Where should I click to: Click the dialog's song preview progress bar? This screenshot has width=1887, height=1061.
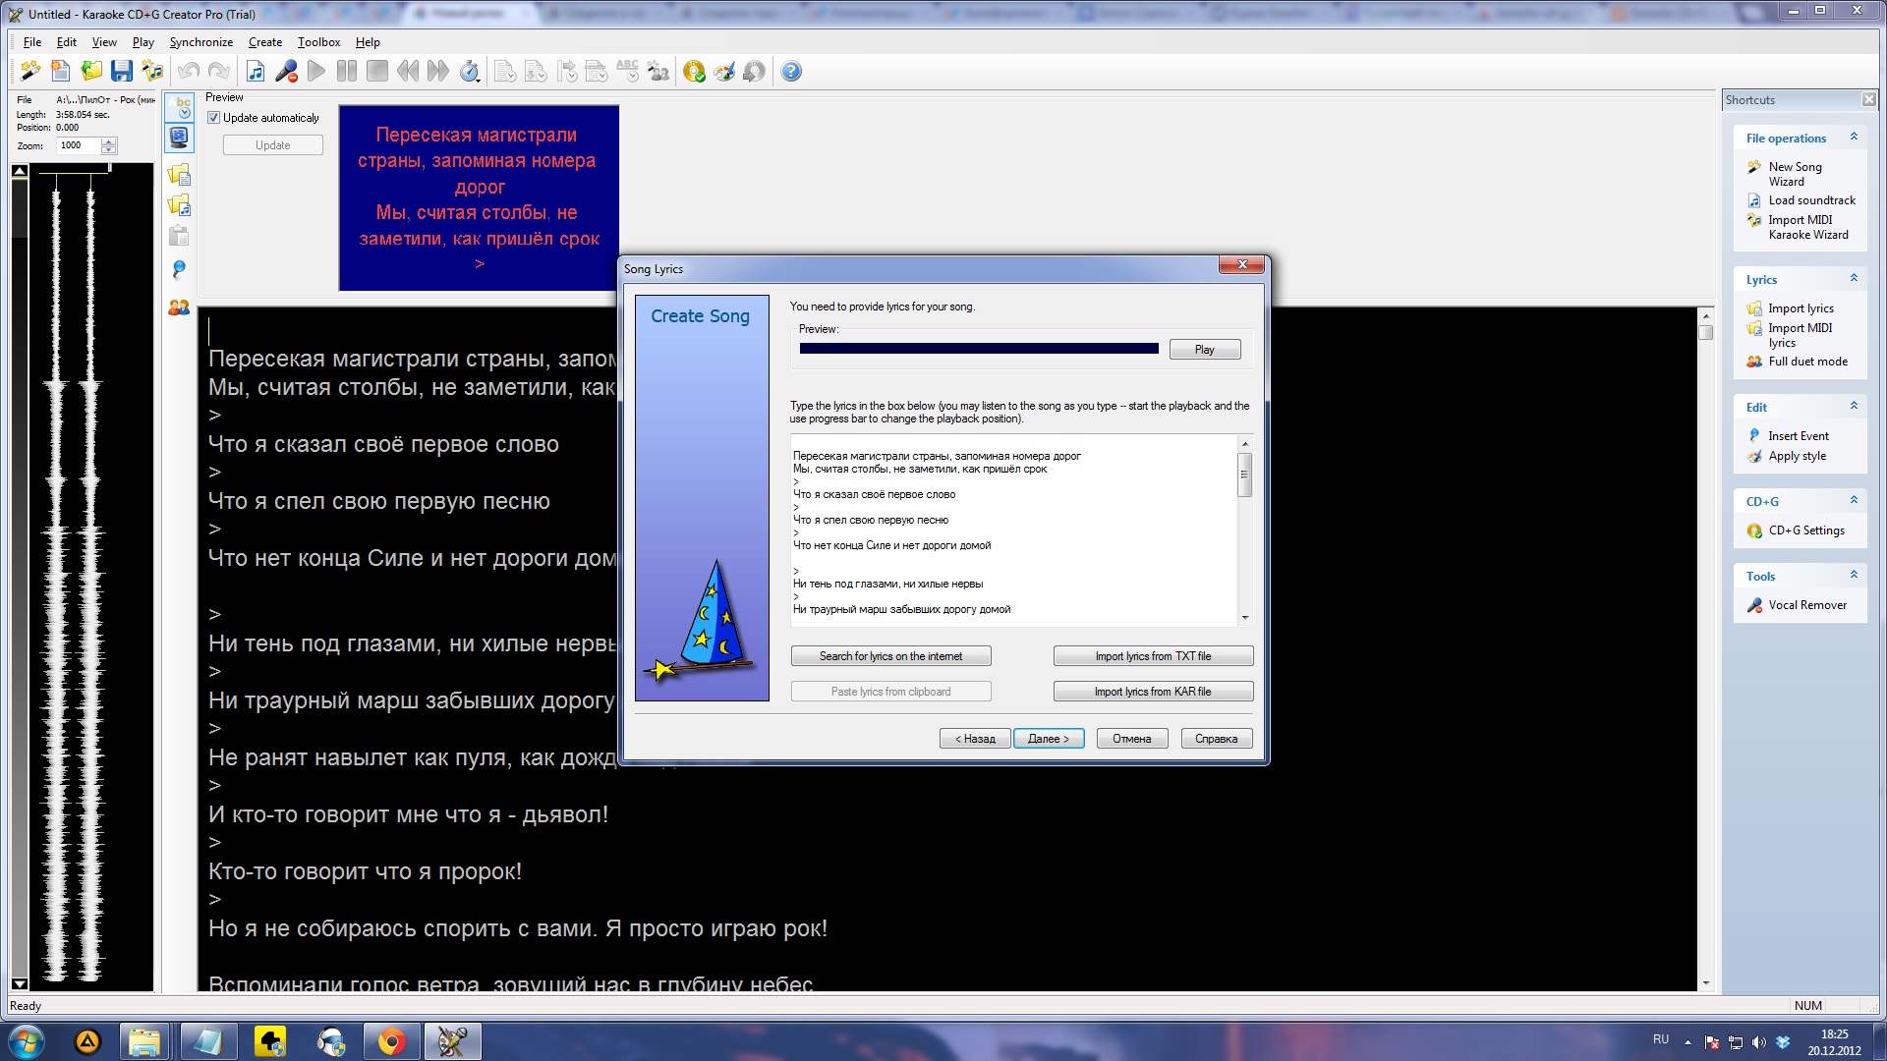pyautogui.click(x=978, y=349)
